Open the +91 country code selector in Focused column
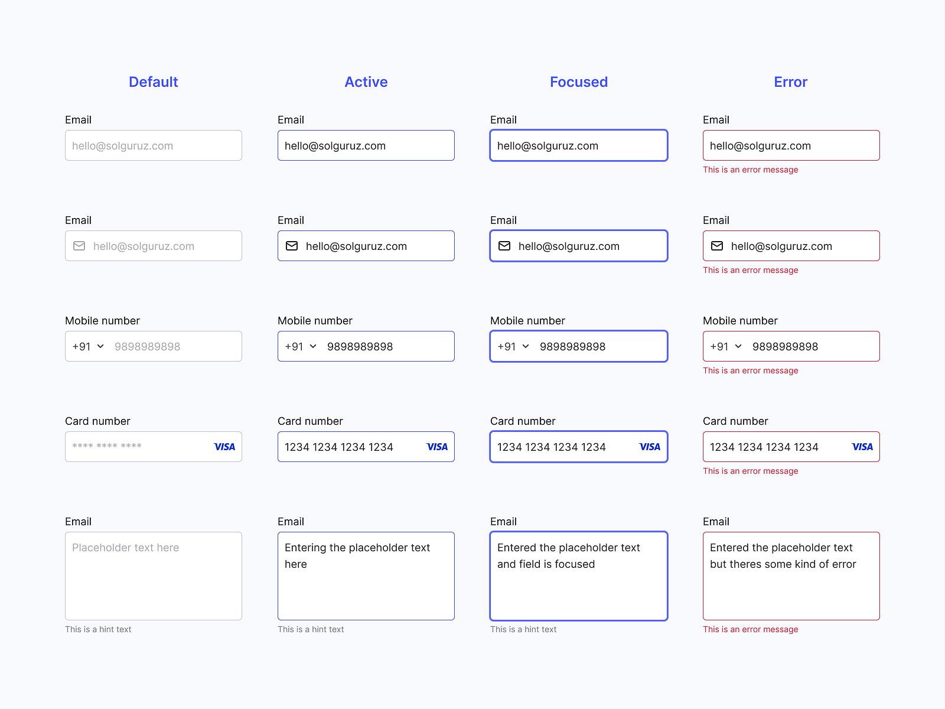This screenshot has width=945, height=709. tap(513, 346)
